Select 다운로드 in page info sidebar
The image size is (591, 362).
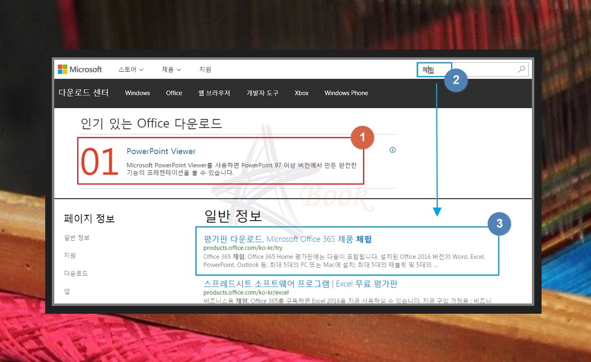pyautogui.click(x=76, y=273)
